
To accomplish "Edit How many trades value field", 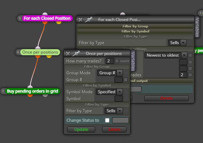I will [110, 61].
